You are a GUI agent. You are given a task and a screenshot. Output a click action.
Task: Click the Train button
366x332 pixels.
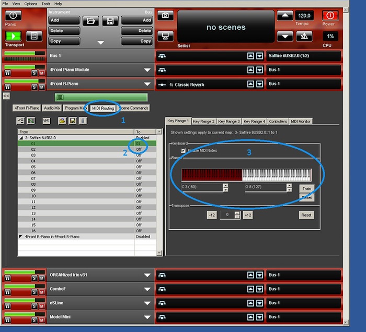(x=306, y=188)
